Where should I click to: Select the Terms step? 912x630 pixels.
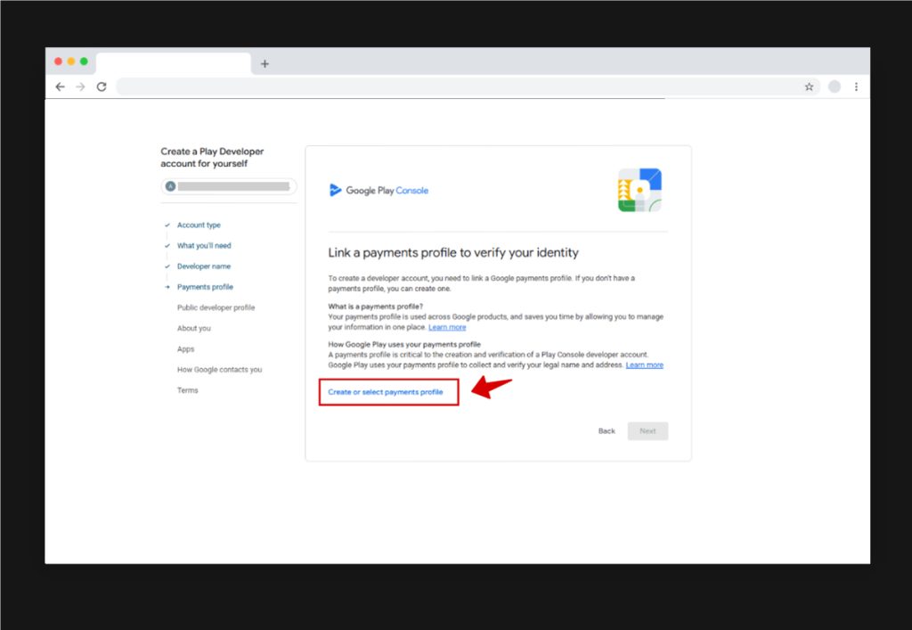(187, 390)
